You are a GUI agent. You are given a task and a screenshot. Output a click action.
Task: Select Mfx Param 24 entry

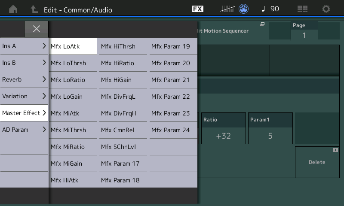coord(173,130)
